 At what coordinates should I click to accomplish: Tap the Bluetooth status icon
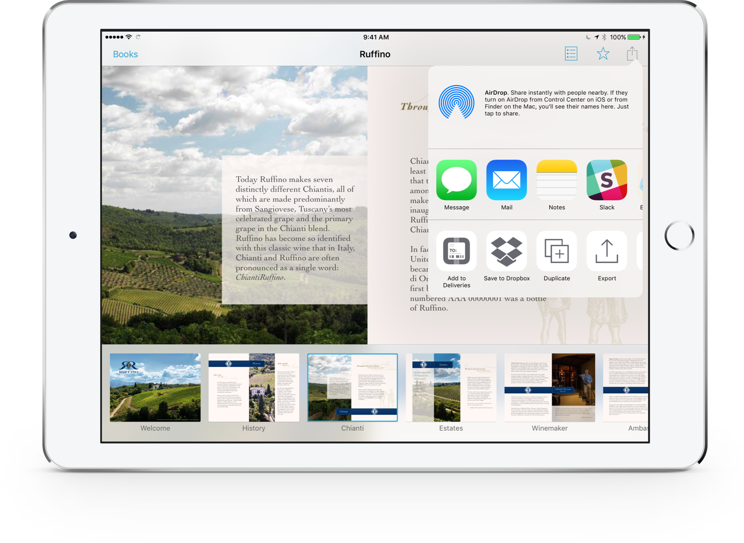604,37
